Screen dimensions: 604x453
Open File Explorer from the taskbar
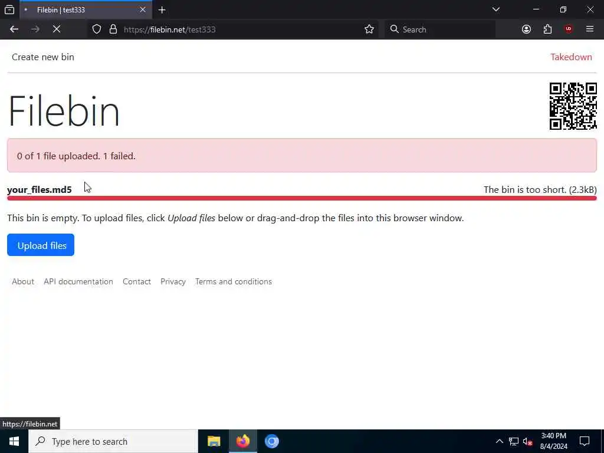tap(214, 441)
